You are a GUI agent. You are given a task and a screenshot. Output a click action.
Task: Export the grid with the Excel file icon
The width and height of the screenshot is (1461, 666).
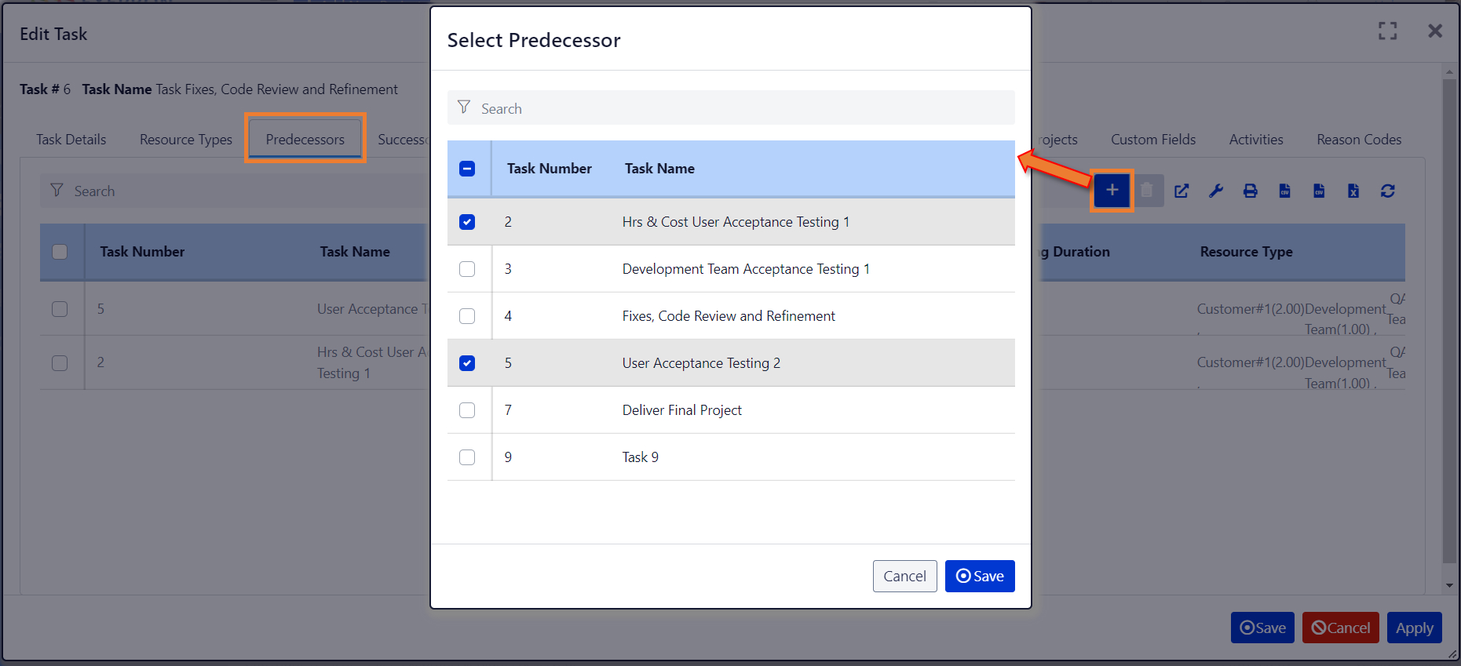coord(1353,191)
